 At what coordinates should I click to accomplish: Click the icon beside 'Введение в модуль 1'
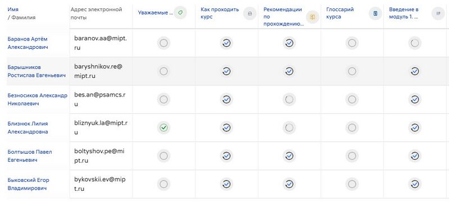click(438, 13)
